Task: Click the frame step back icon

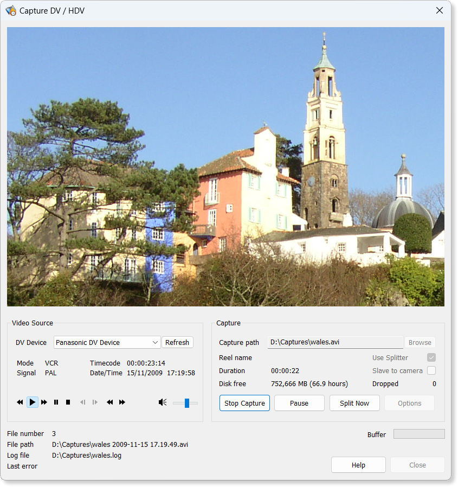Action: [x=83, y=402]
